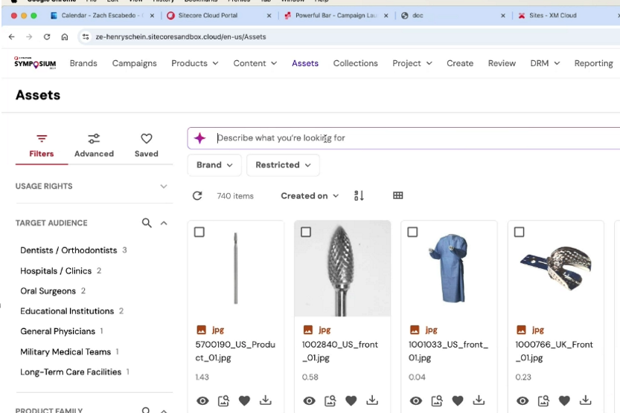The height and width of the screenshot is (413, 620).
Task: Filter by Hospitals / Clinics
Action: point(56,271)
